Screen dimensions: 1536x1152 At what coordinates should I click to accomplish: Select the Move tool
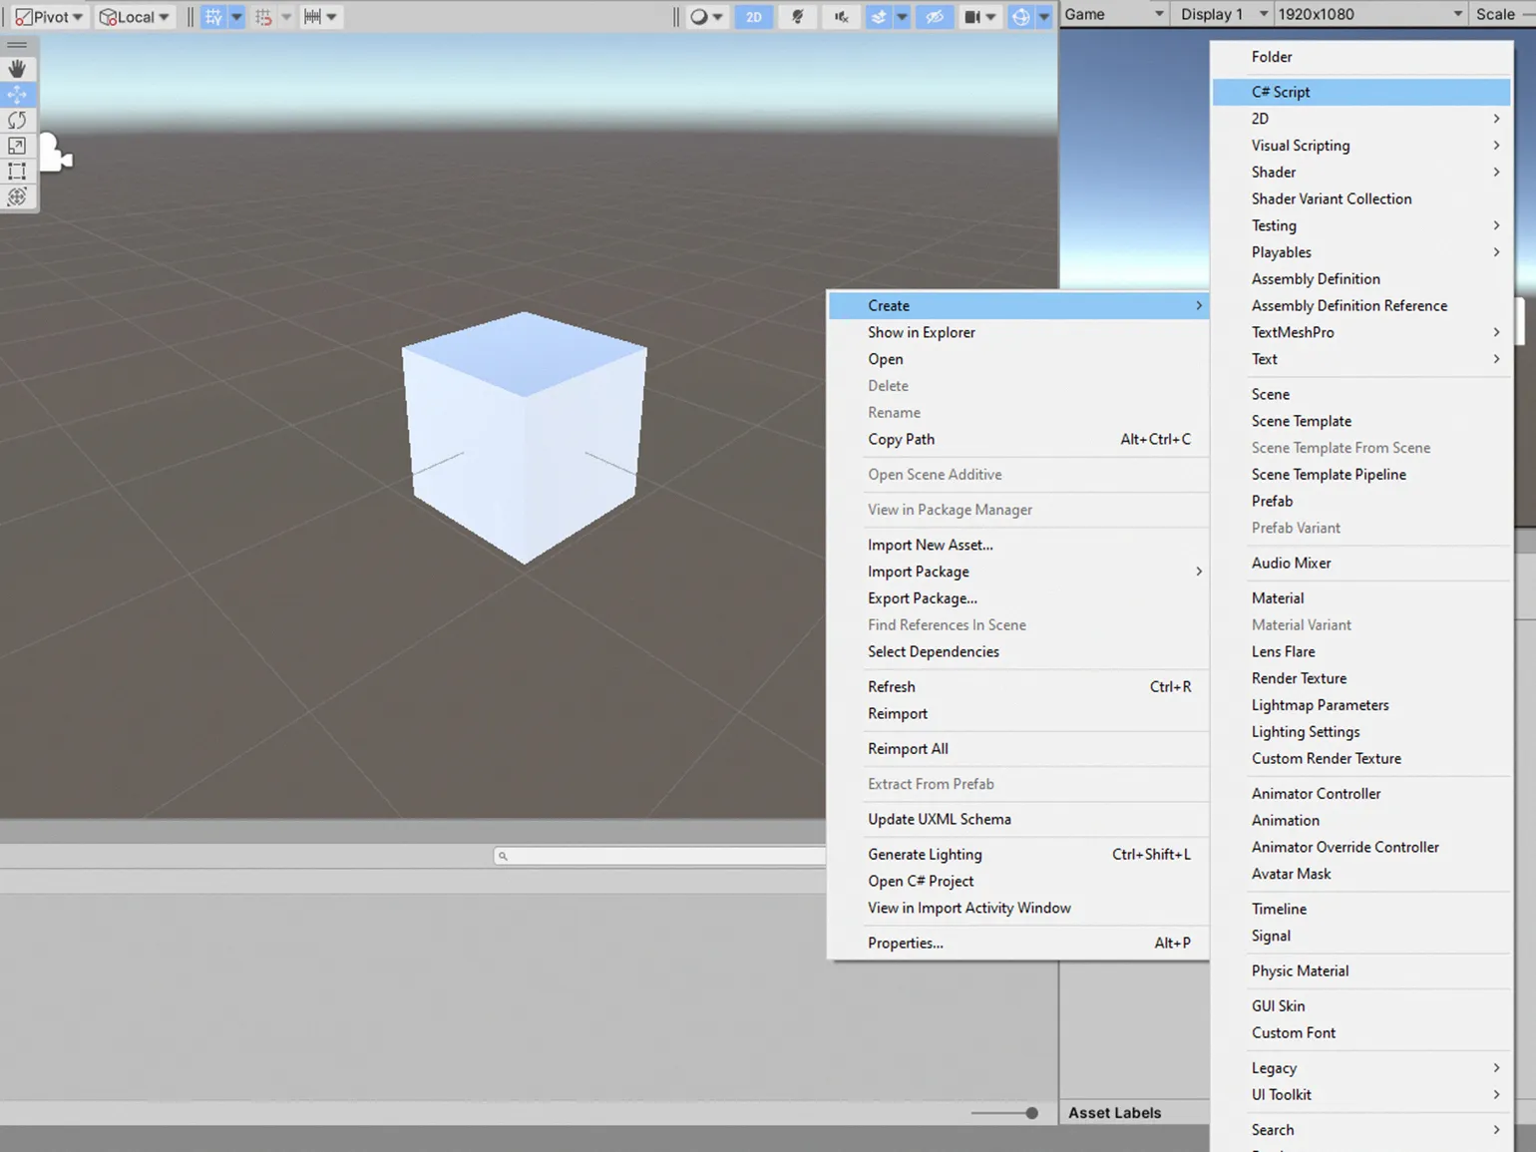click(x=17, y=95)
